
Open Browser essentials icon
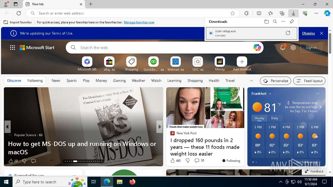305,13
